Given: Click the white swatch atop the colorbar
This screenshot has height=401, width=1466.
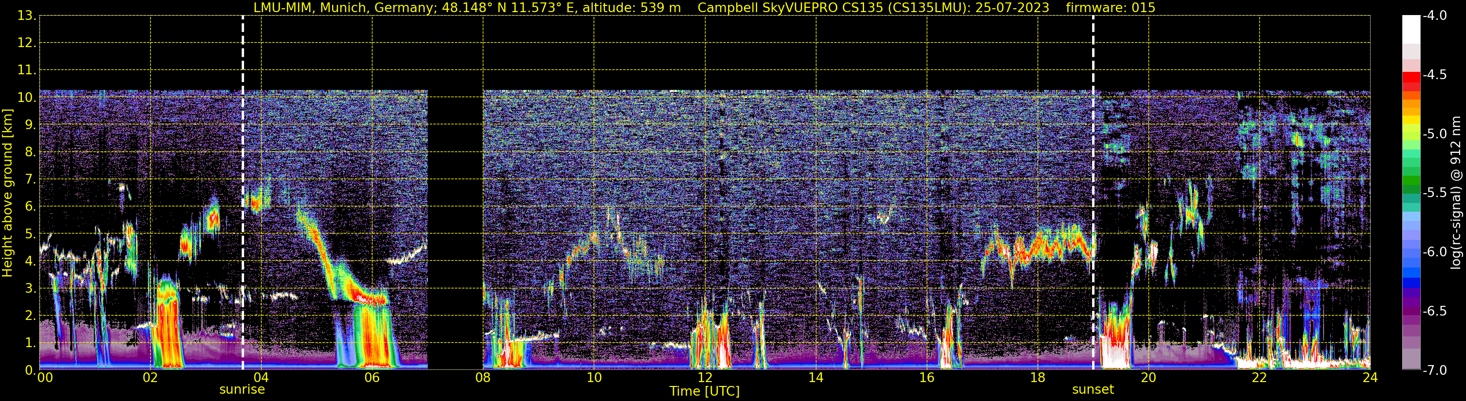Looking at the screenshot, I should [x=1412, y=30].
